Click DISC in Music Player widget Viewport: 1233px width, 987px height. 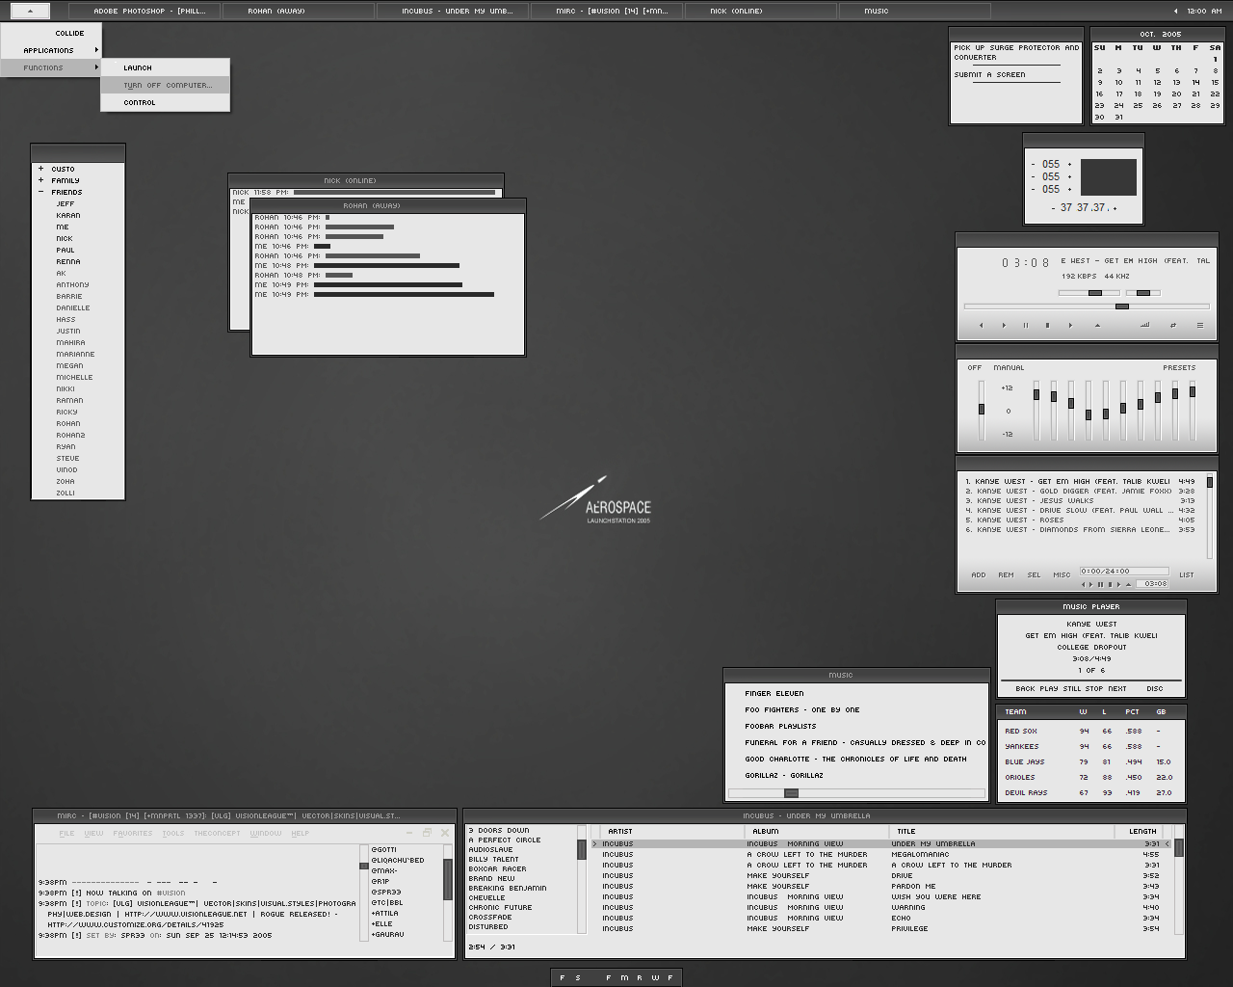[x=1154, y=688]
